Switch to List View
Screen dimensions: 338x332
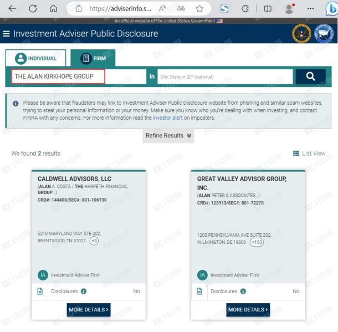tap(309, 154)
